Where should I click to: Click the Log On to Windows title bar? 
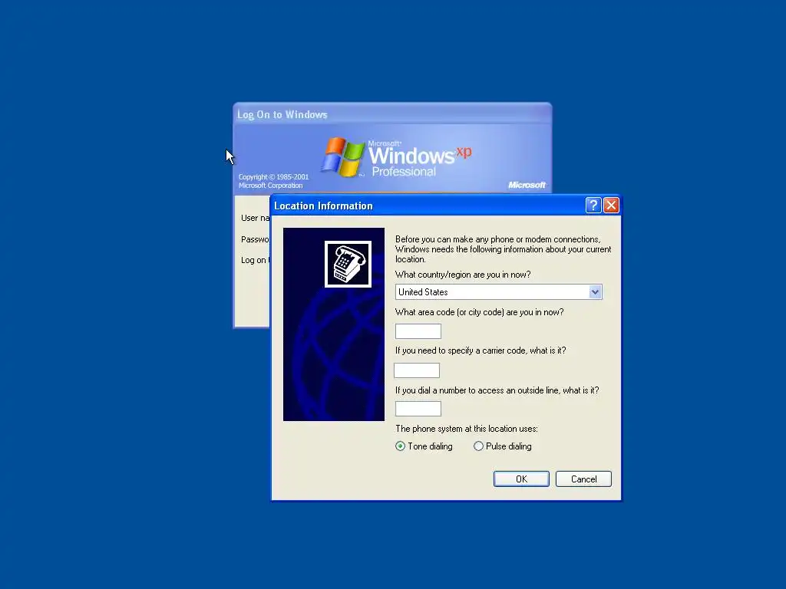(x=392, y=114)
